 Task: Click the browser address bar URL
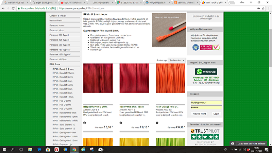click(82, 8)
